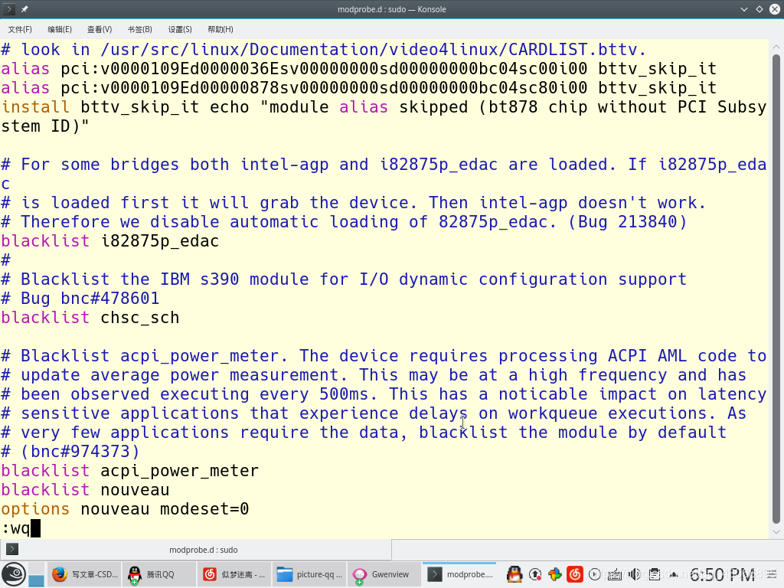Click 'CARDLIST.bttv.' path in first comment
The image size is (784, 588).
tap(577, 50)
